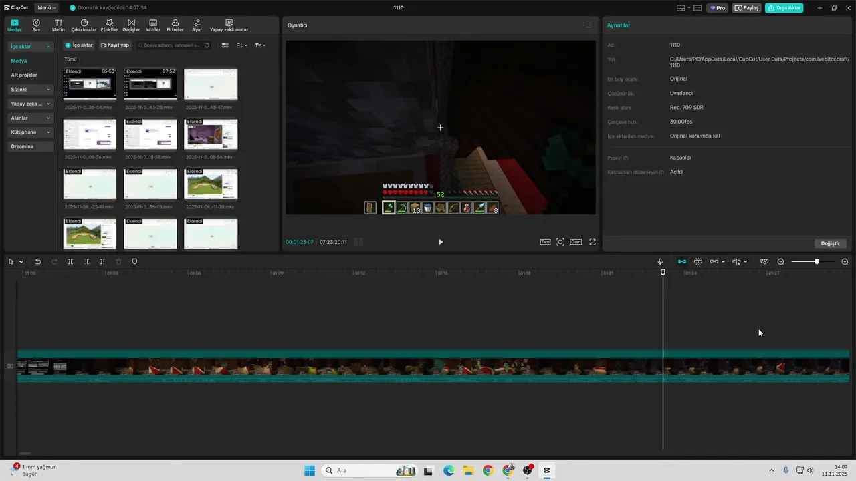The image size is (856, 481).
Task: Expand the Sizinki sidebar section
Action: pos(48,90)
